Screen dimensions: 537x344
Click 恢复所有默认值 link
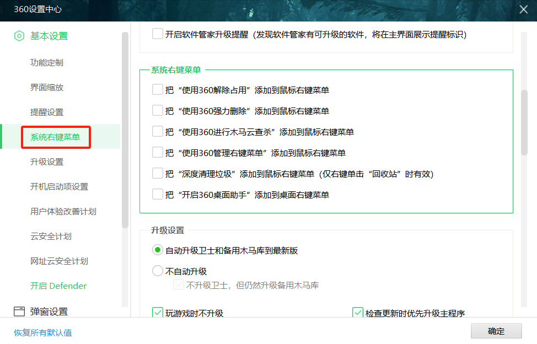coord(43,333)
